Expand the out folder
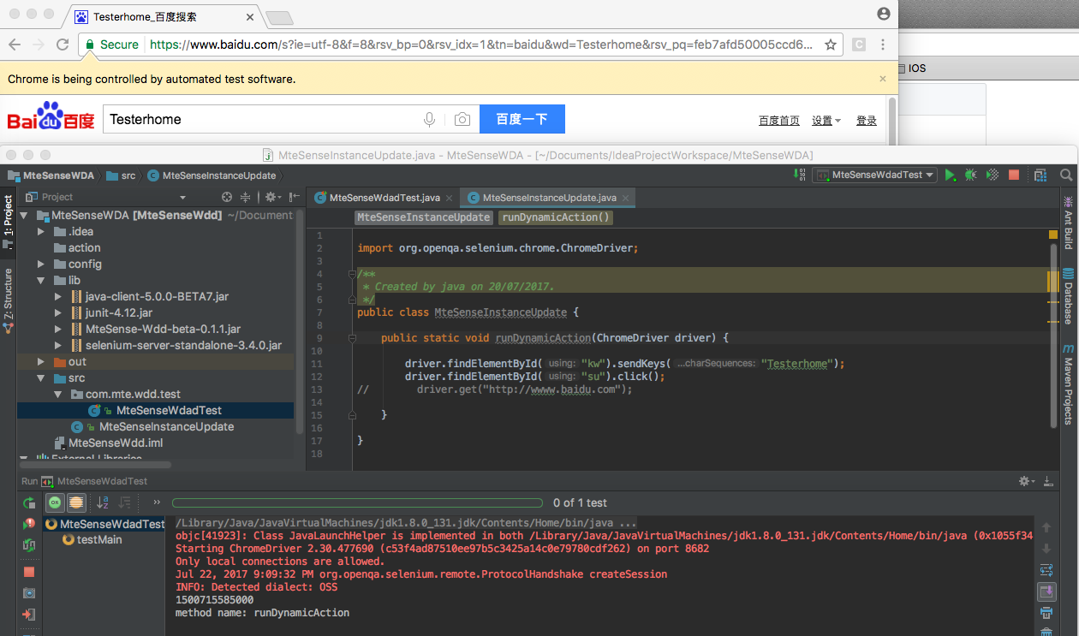This screenshot has width=1079, height=636. coord(41,362)
